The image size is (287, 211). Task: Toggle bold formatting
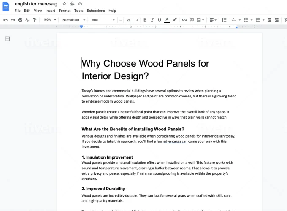pyautogui.click(x=145, y=20)
